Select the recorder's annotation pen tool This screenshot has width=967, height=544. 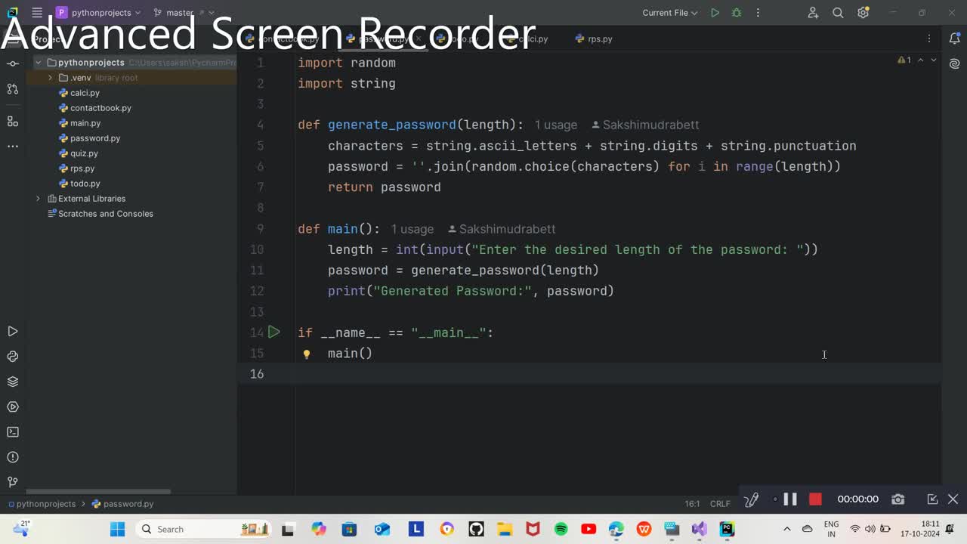point(750,499)
